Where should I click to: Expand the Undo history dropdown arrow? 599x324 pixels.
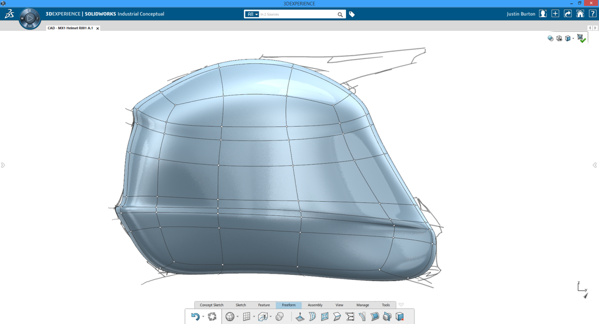203,317
